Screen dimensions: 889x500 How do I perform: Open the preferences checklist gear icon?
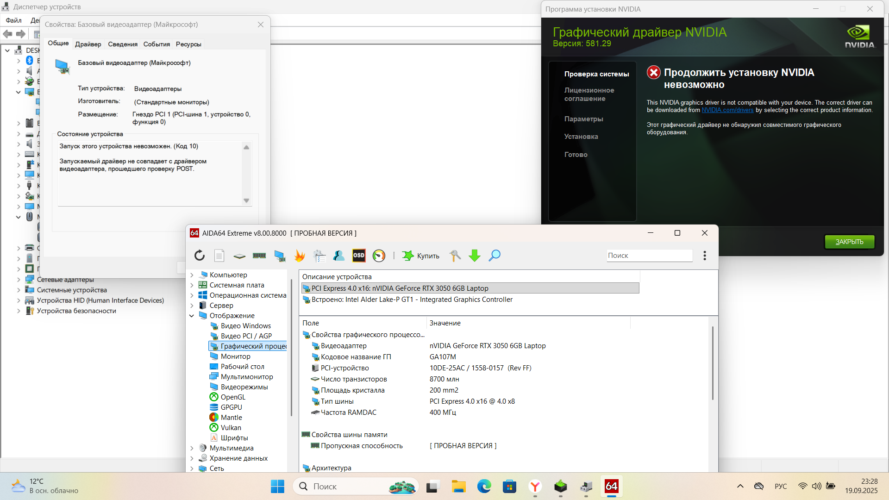pyautogui.click(x=319, y=256)
